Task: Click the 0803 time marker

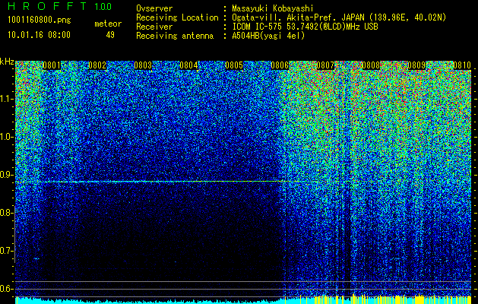Action: tap(143, 65)
